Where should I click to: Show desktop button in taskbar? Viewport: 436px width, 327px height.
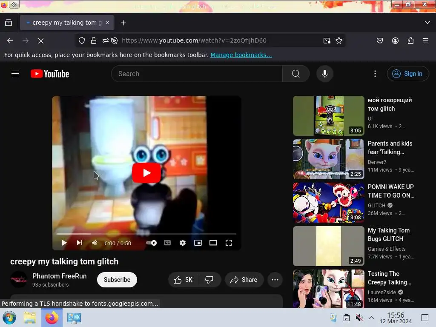pos(425,318)
